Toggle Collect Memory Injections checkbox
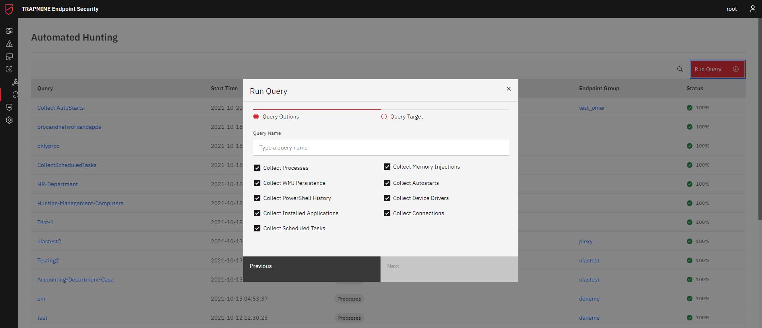 pos(387,167)
